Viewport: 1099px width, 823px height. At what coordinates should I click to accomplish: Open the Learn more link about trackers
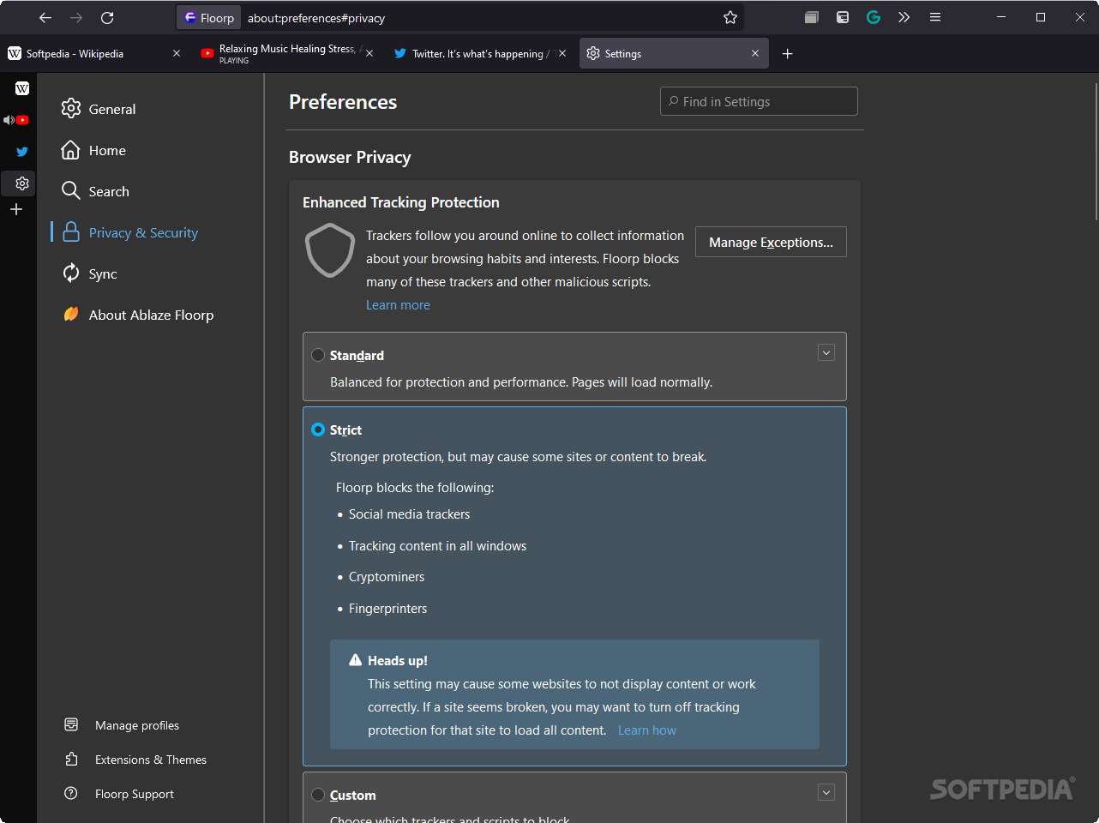click(398, 305)
